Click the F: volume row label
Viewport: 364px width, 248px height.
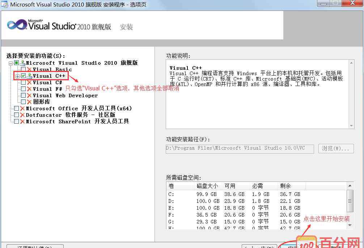[171, 215]
